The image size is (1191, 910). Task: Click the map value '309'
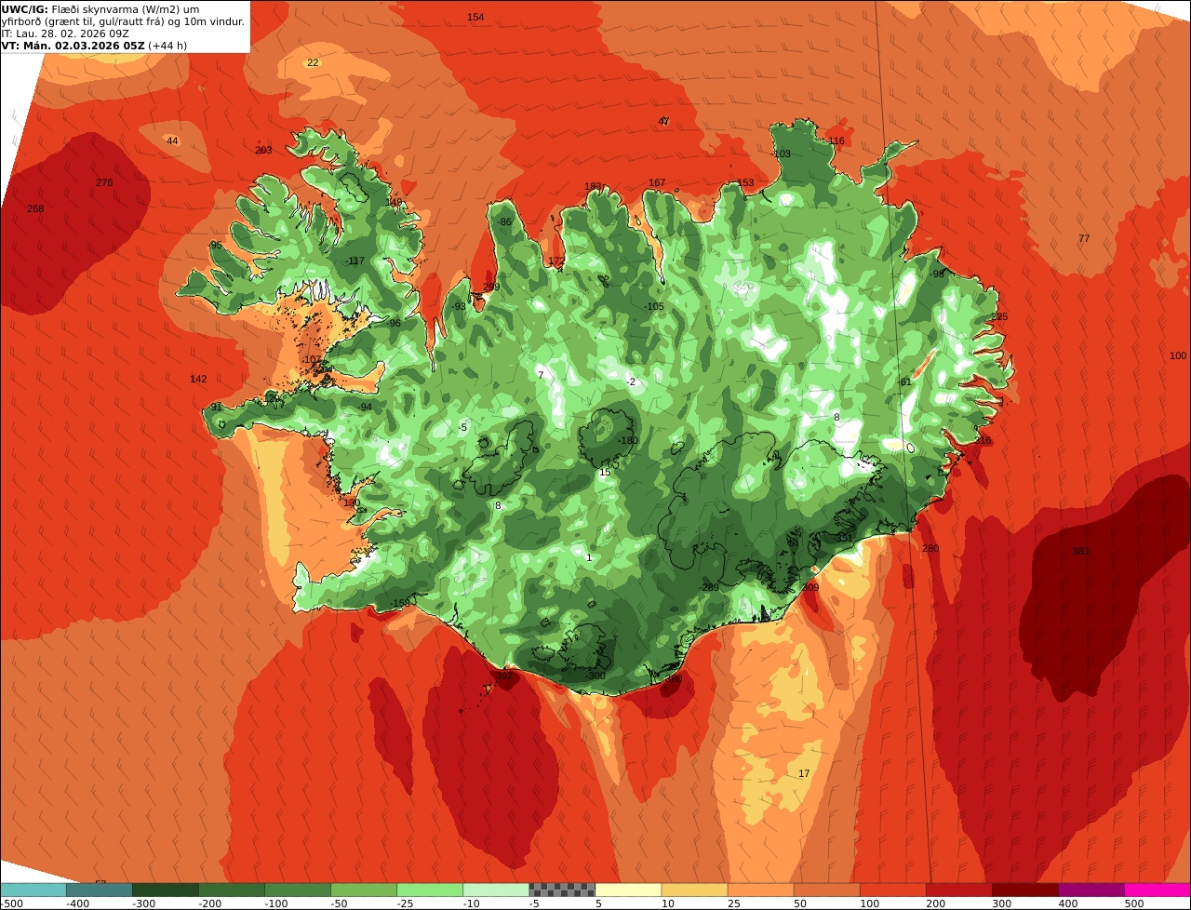coord(810,587)
